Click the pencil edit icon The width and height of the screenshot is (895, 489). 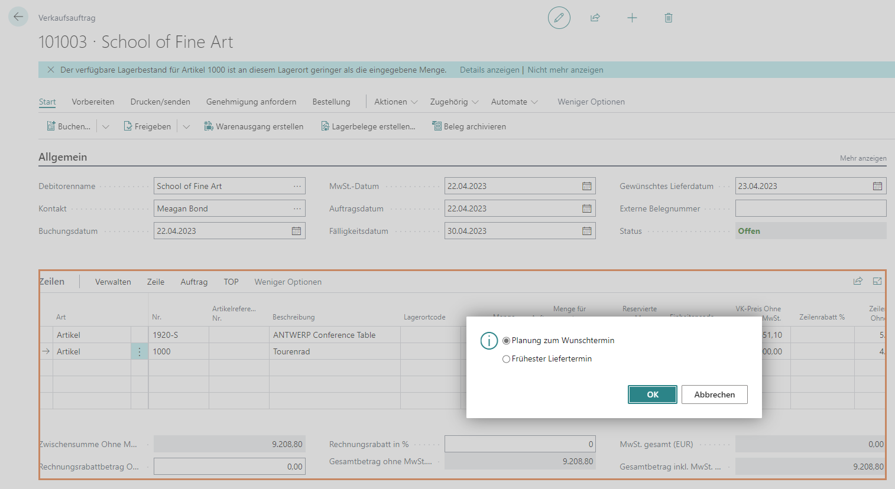tap(559, 18)
